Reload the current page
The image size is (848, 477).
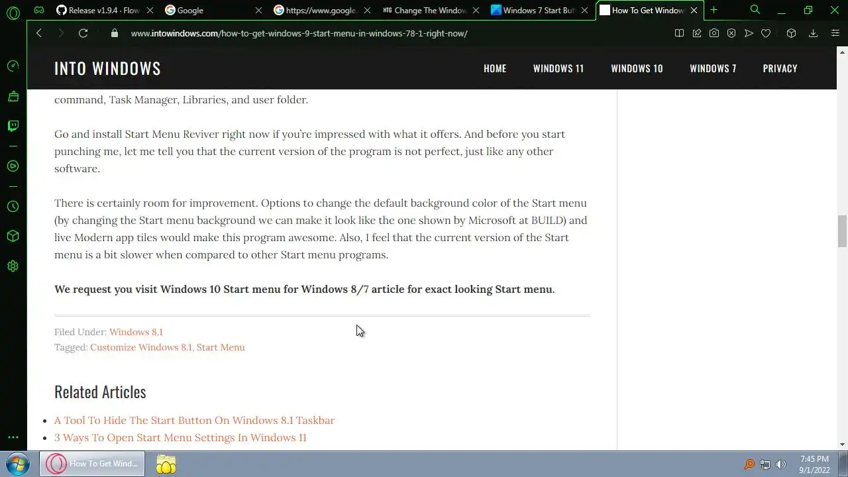click(83, 33)
